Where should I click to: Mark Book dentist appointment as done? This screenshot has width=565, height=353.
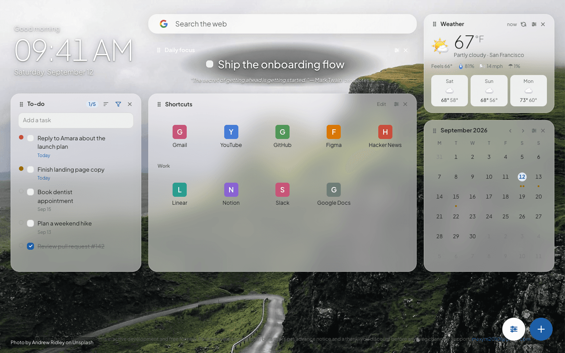point(30,192)
